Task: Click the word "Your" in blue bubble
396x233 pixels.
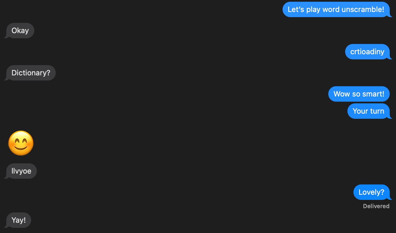Action: coord(360,111)
